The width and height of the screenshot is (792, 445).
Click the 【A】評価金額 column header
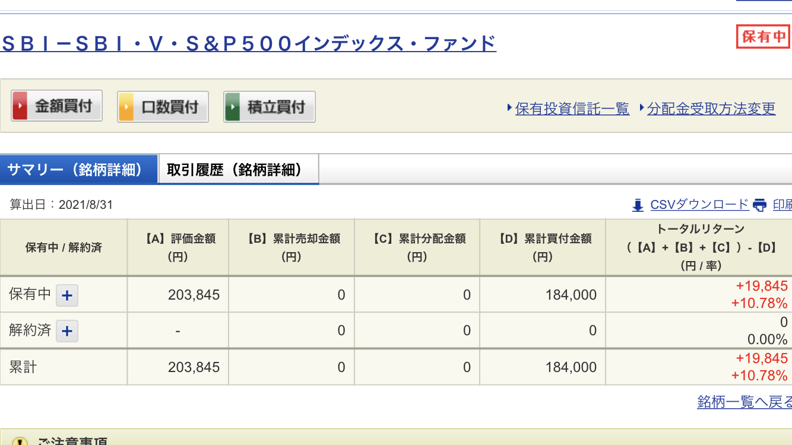tap(178, 247)
